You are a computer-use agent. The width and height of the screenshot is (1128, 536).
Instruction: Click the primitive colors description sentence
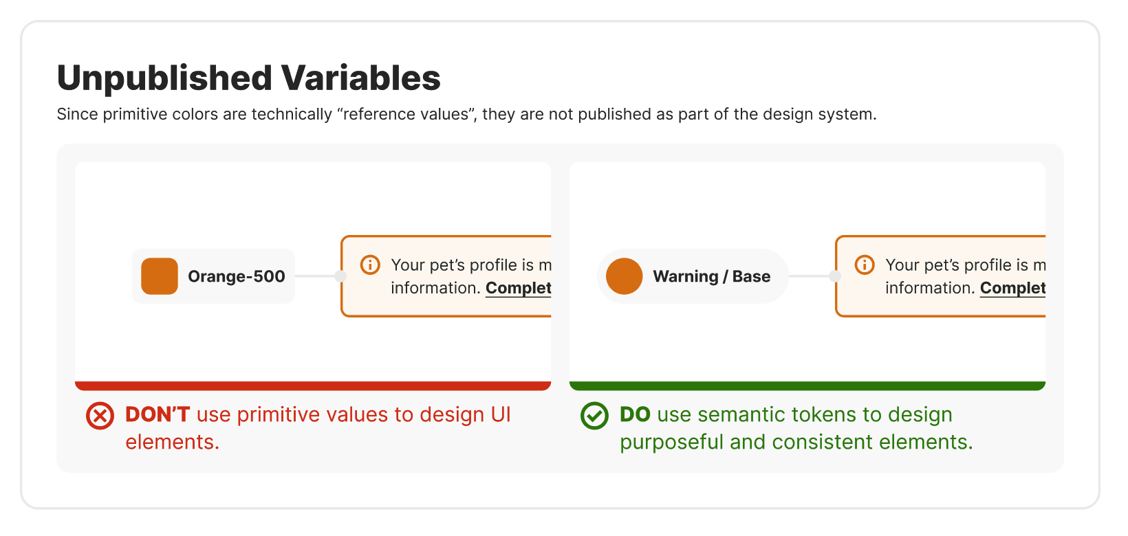[466, 114]
